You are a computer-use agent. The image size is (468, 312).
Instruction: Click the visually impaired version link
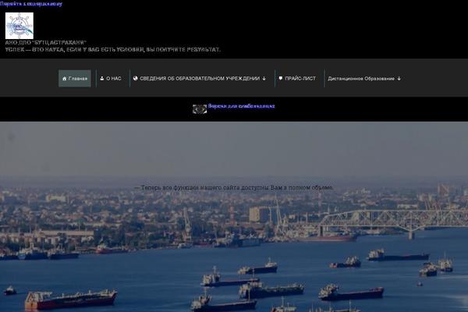pos(241,106)
